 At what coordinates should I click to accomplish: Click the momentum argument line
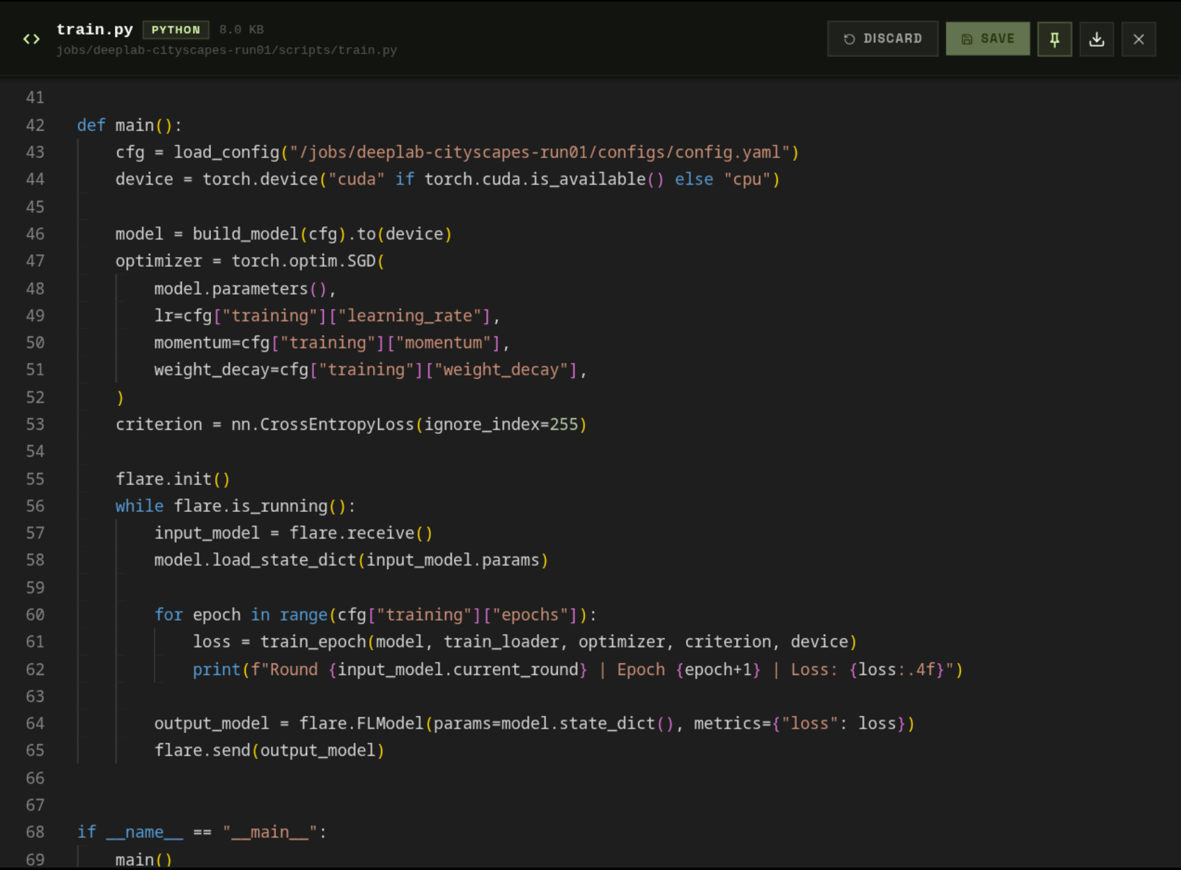pos(331,343)
